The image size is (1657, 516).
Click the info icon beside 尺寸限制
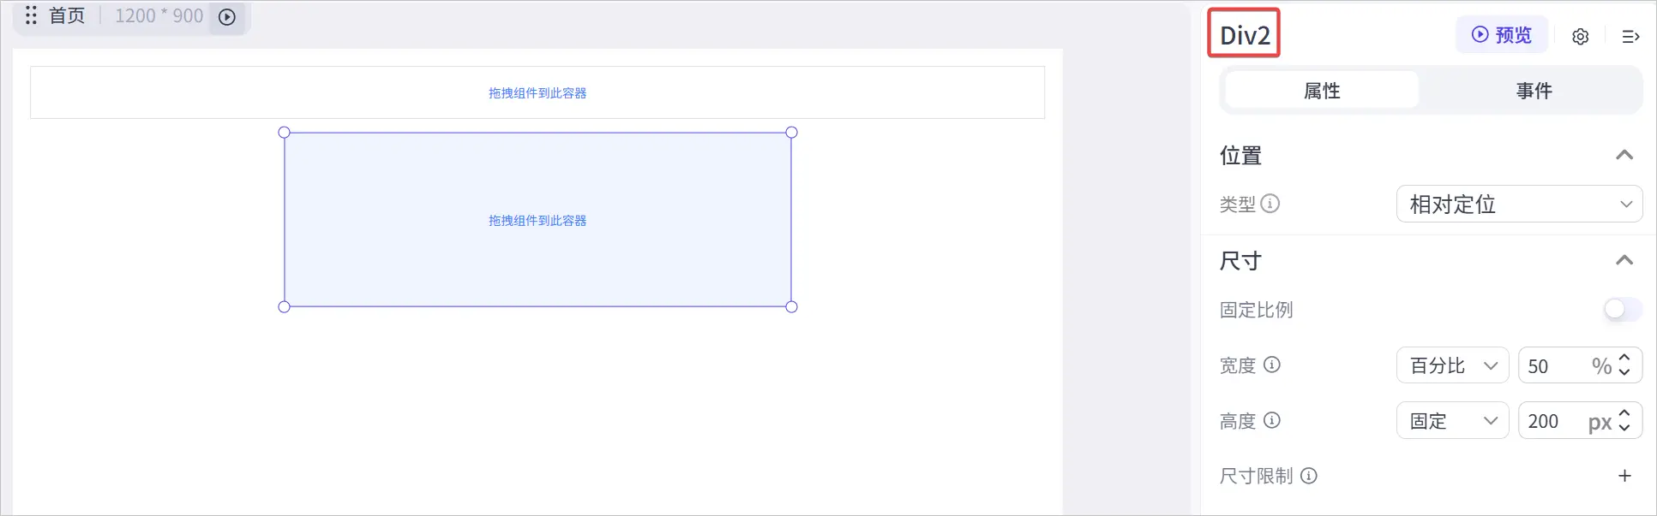(x=1309, y=476)
